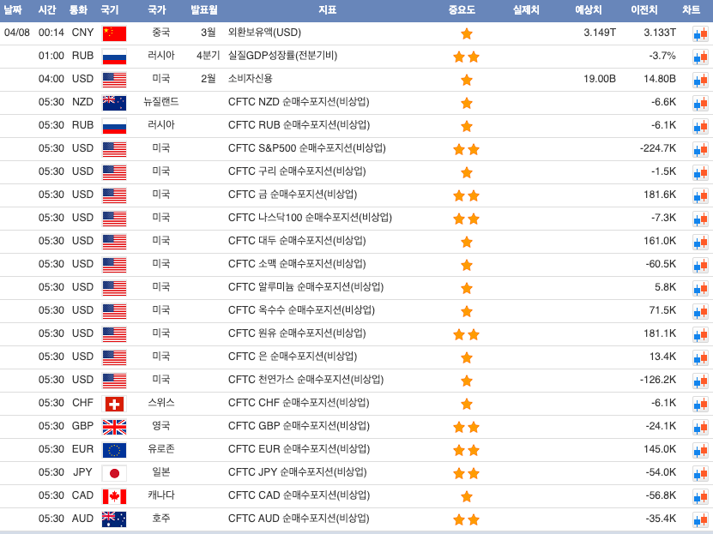The height and width of the screenshot is (534, 713).
Task: Show chart for CFTC 원유 순매수포지션
Action: [700, 334]
